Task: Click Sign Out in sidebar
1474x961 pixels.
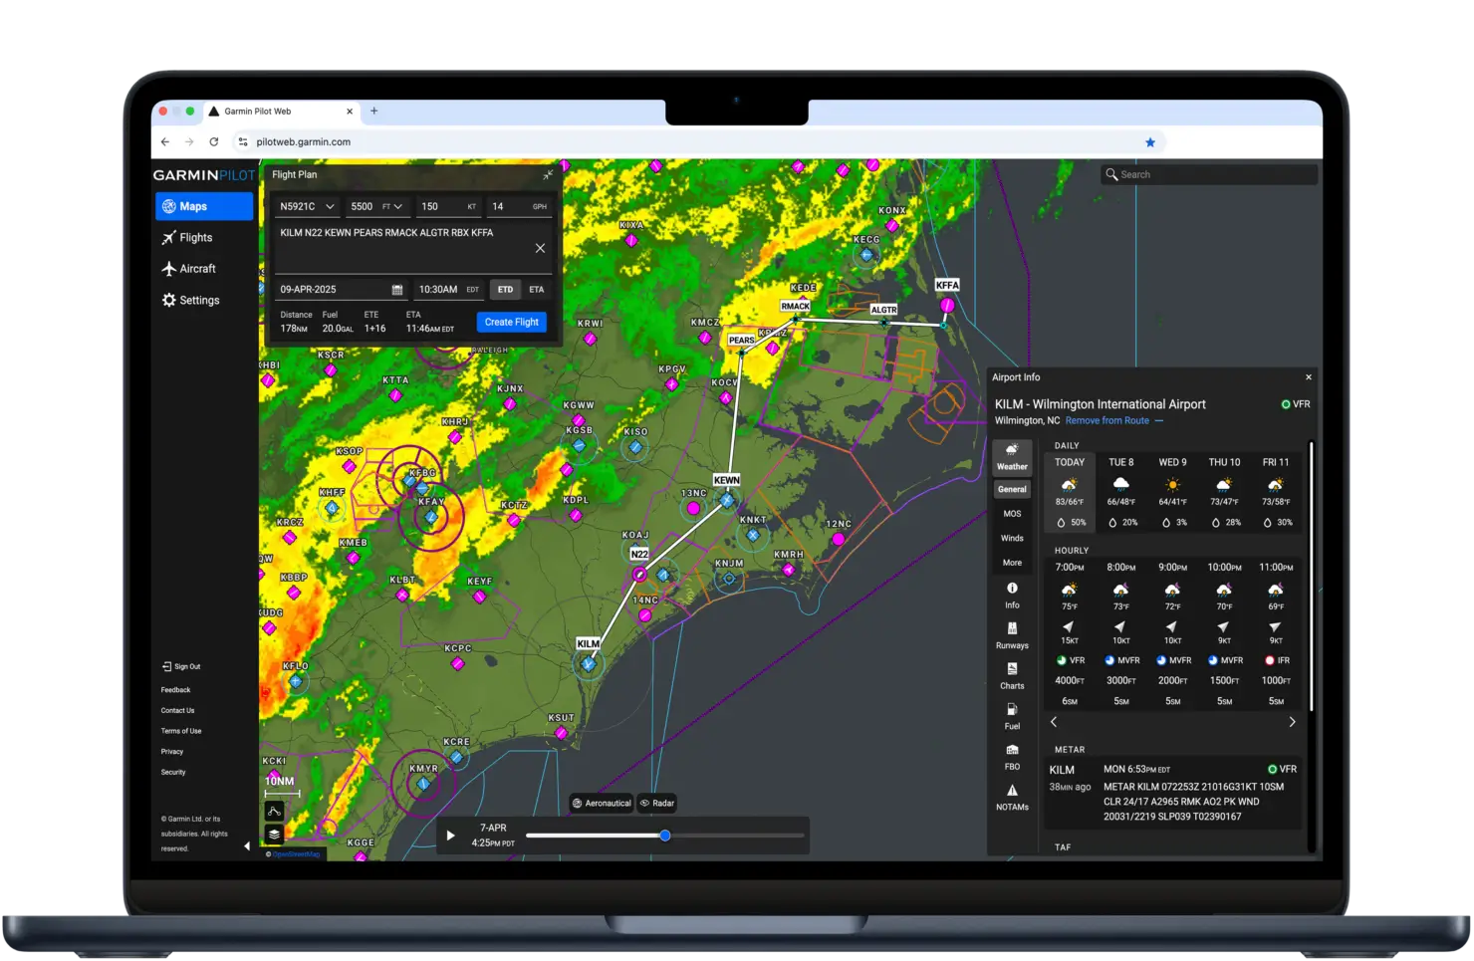Action: coord(181,666)
